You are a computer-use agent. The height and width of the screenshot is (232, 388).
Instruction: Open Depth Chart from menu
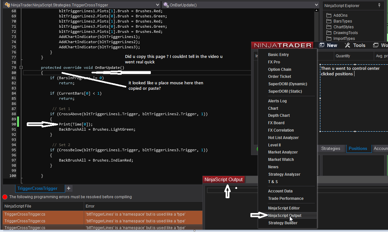[x=279, y=116]
